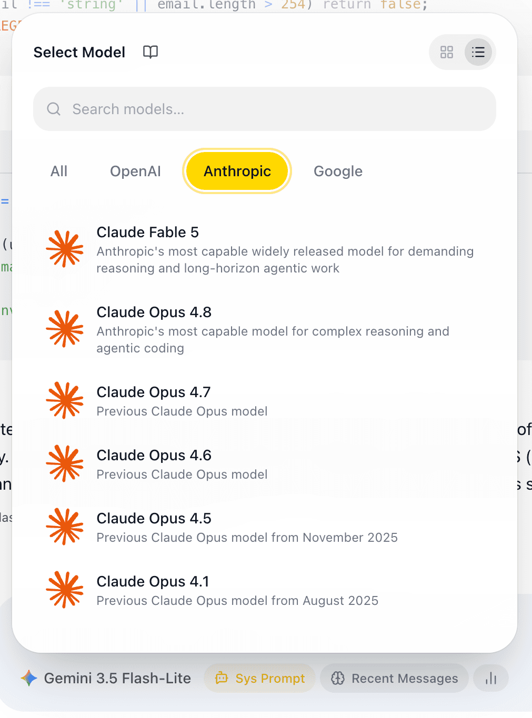
Task: Switch to grid view layout
Action: 447,52
